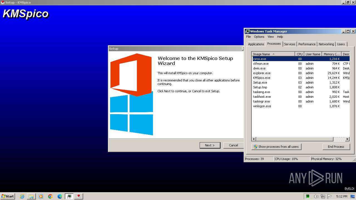Viewport: 356px width, 200px height.
Task: Launch Internet Explorer from taskbar
Action: click(x=22, y=196)
